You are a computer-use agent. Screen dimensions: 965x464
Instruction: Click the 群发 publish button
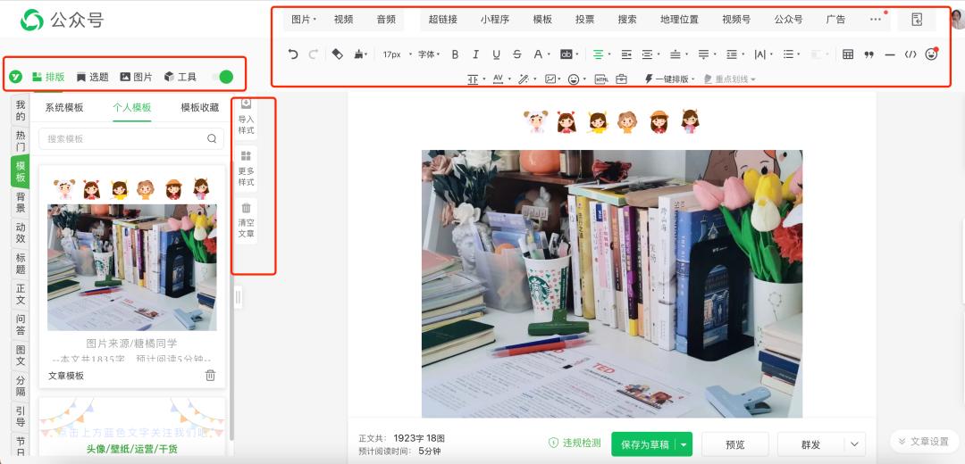point(811,444)
